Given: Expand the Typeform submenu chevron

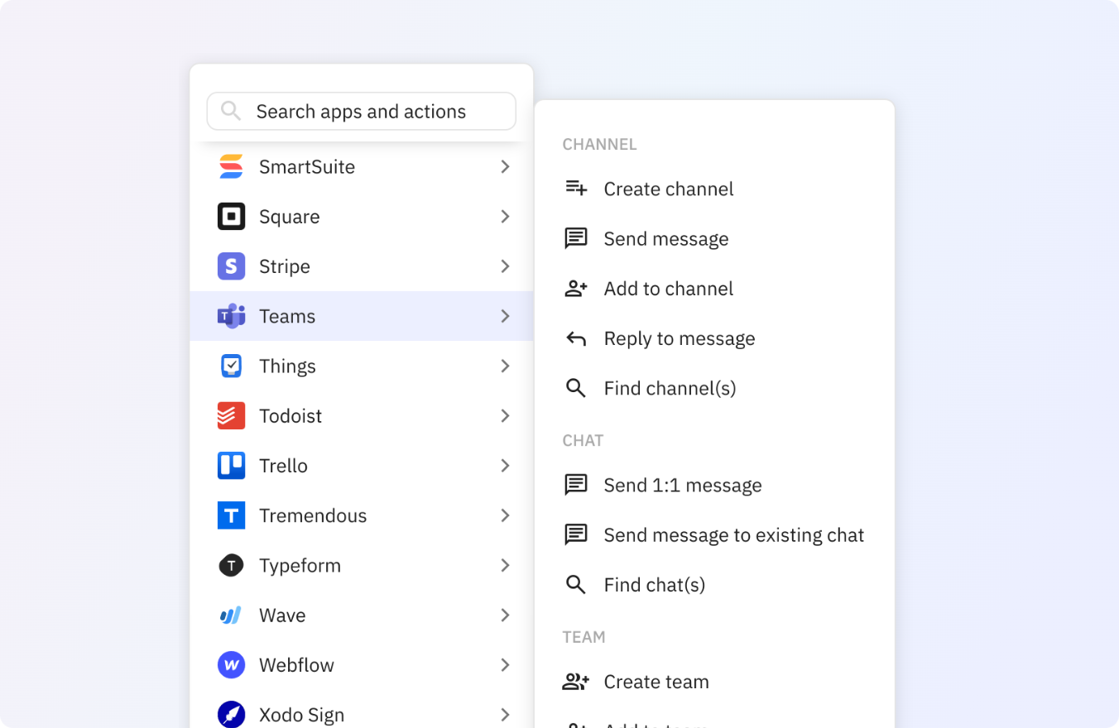Looking at the screenshot, I should (x=505, y=566).
